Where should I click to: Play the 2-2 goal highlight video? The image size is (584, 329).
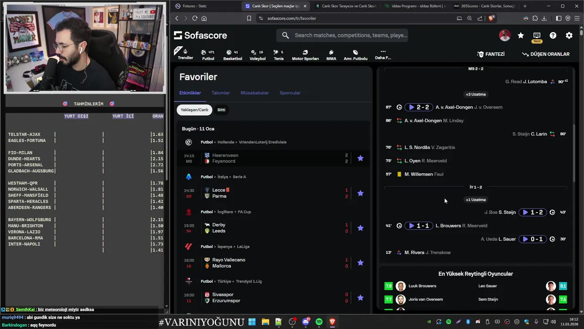[x=418, y=107]
